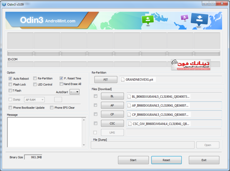Click the AP_I9060IXXU0ANL5 file path field

point(174,105)
